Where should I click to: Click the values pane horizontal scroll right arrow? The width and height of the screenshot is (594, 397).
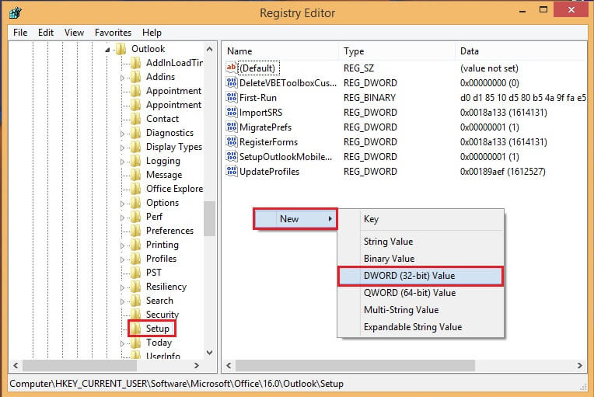click(580, 366)
